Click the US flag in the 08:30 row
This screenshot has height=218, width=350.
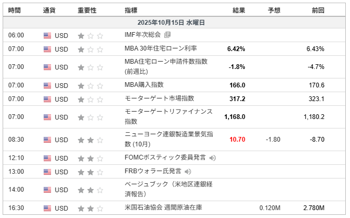tap(47, 140)
